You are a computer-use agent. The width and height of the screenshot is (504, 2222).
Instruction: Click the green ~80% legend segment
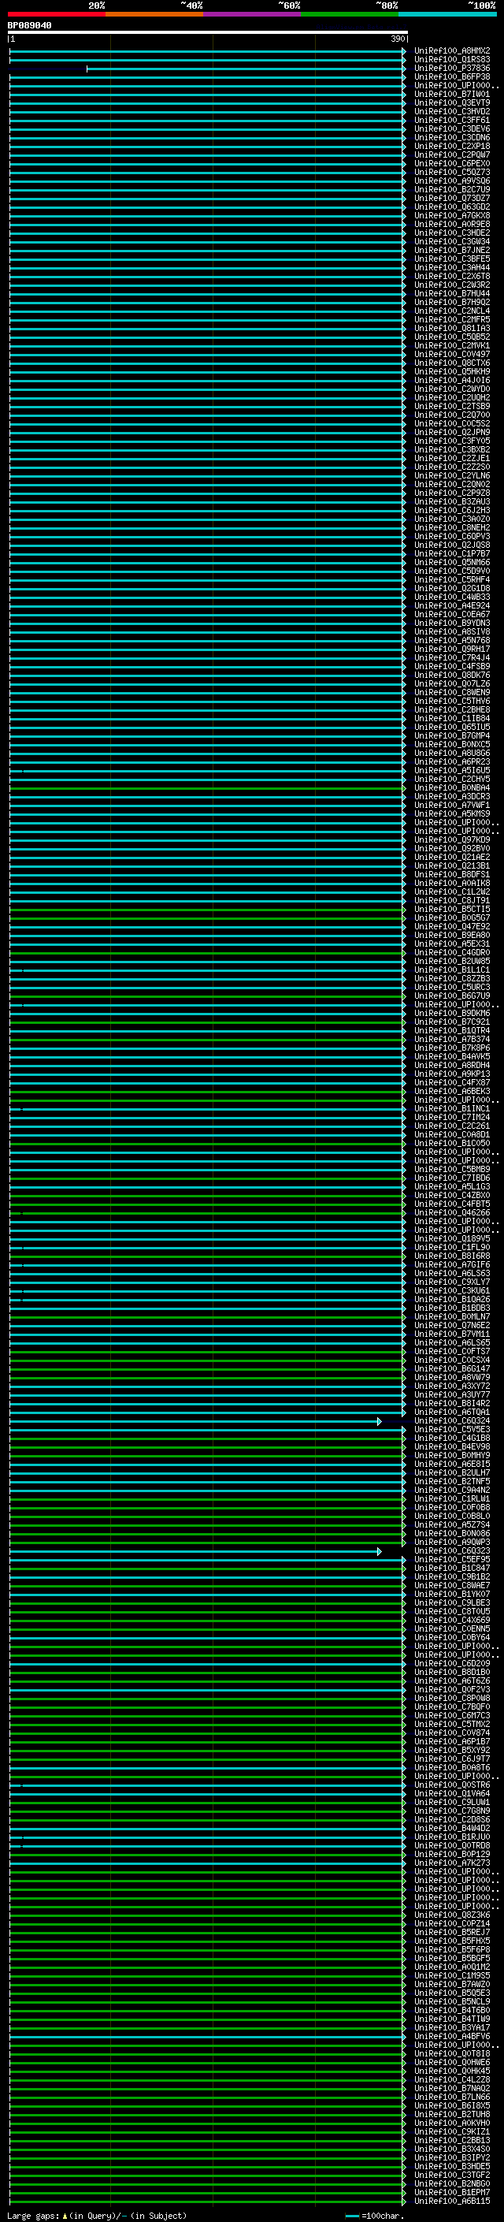click(349, 14)
